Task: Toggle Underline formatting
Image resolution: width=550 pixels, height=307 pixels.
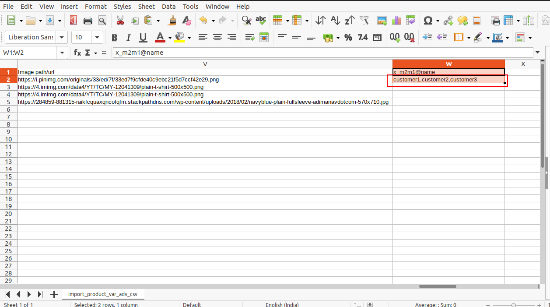Action: click(x=143, y=38)
